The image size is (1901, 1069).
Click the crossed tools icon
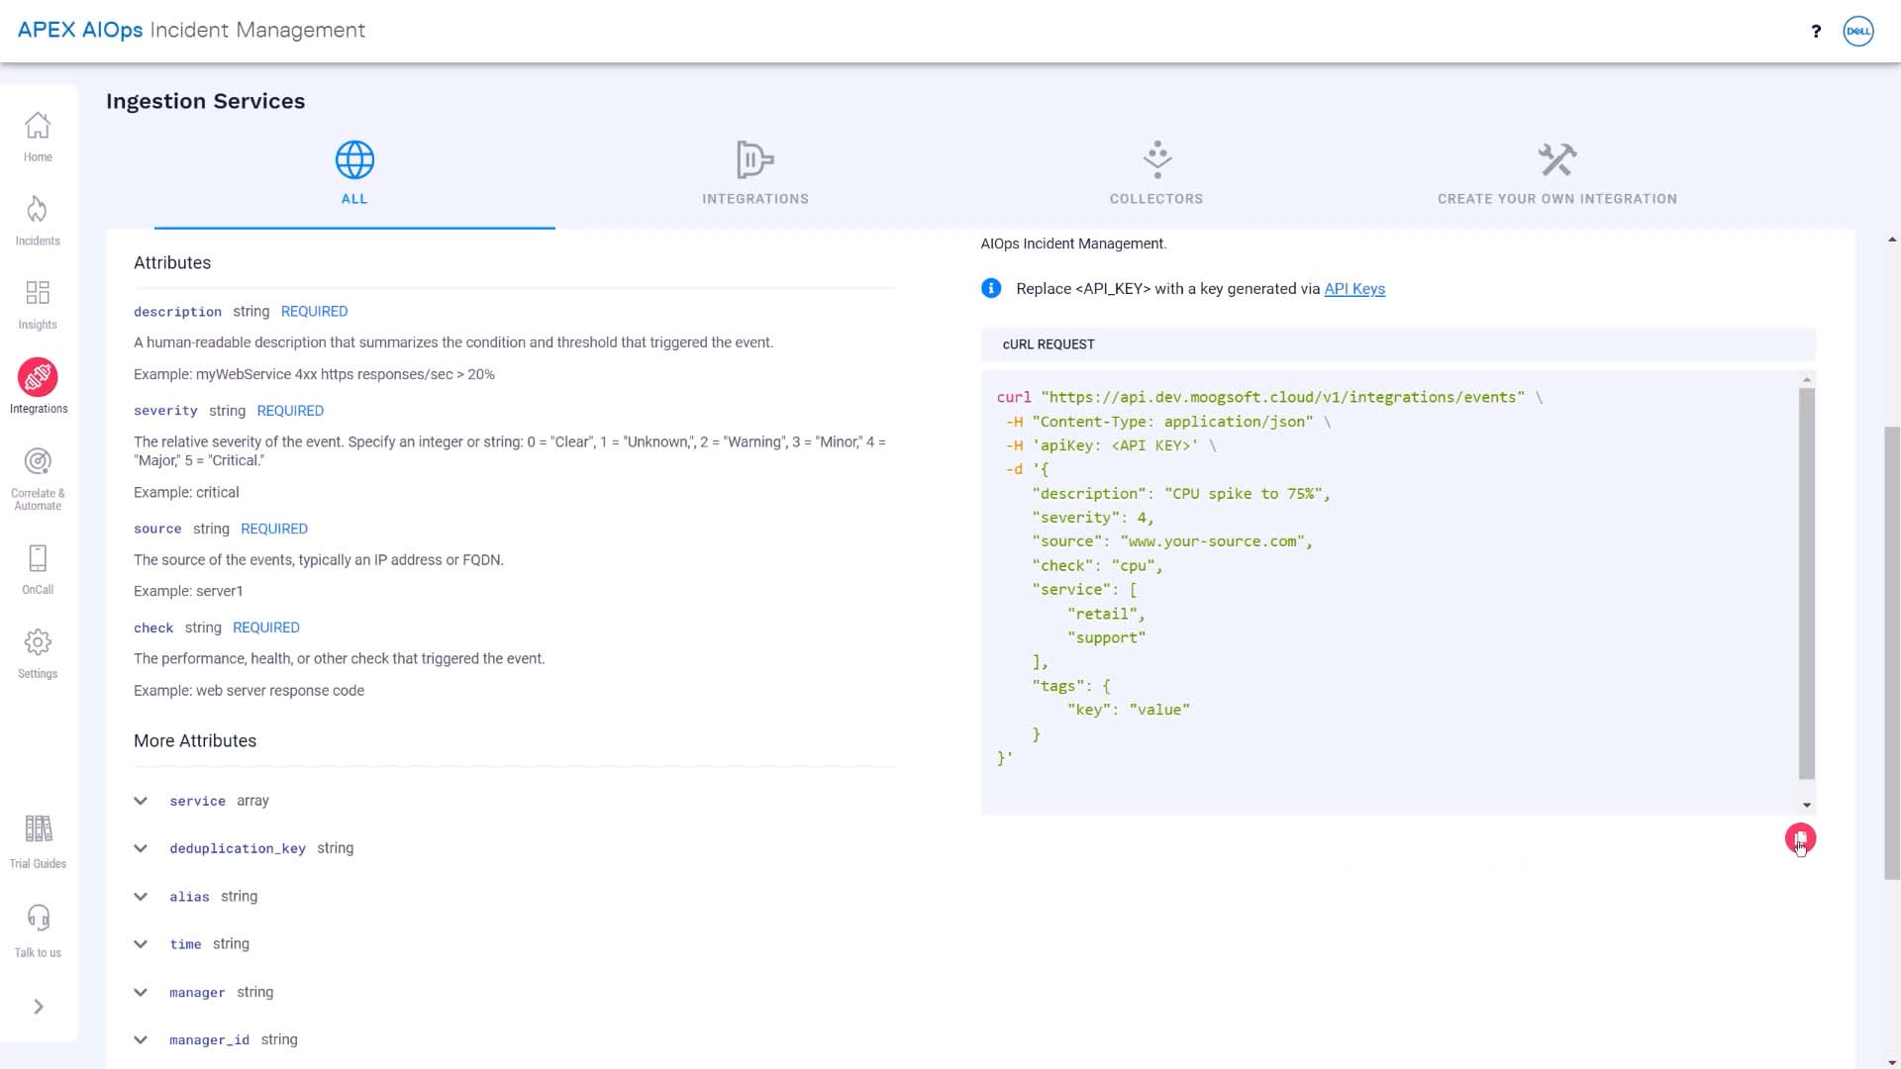point(1557,159)
